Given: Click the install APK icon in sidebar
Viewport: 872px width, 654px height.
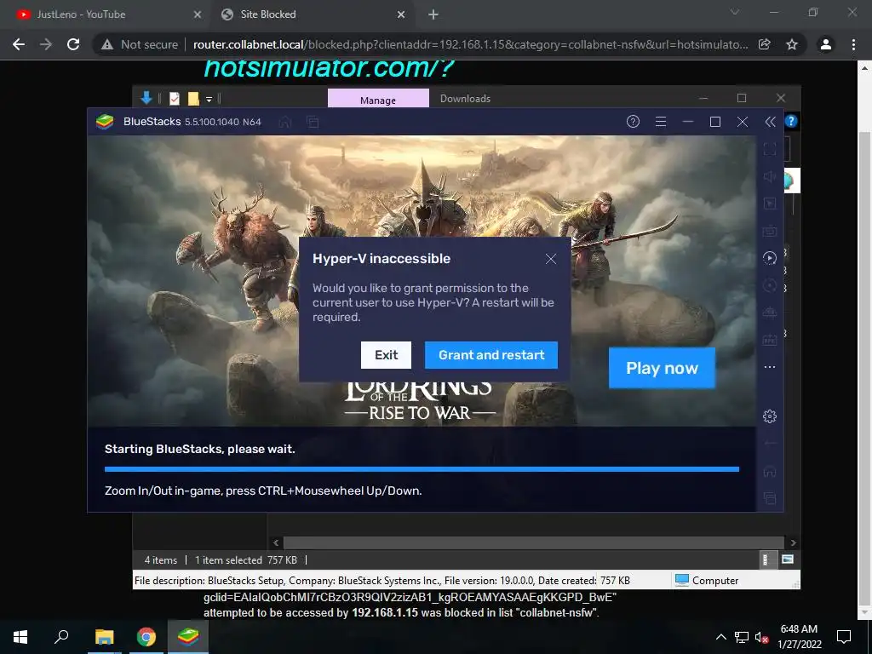Looking at the screenshot, I should pyautogui.click(x=770, y=340).
